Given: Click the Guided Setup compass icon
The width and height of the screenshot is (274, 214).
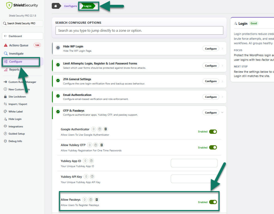Looking at the screenshot, I should 5,134.
